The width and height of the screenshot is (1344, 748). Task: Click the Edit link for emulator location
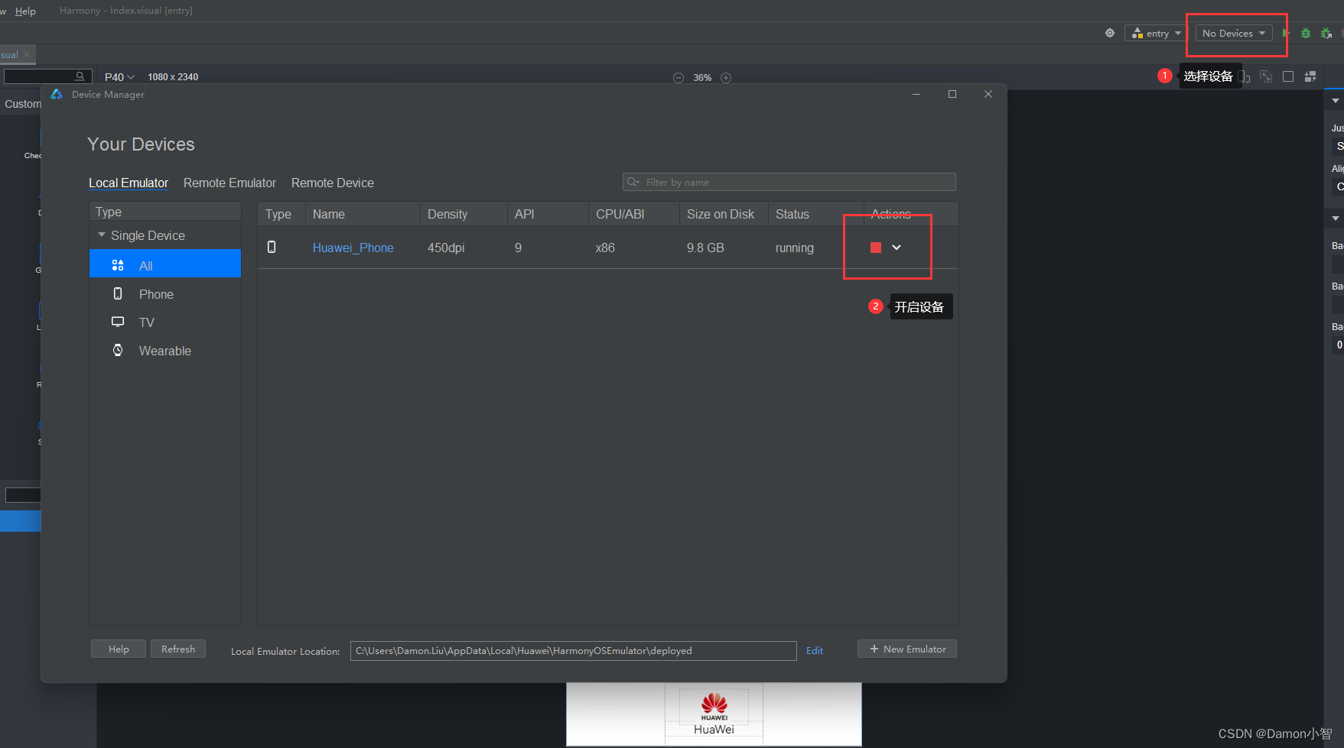[x=815, y=650]
